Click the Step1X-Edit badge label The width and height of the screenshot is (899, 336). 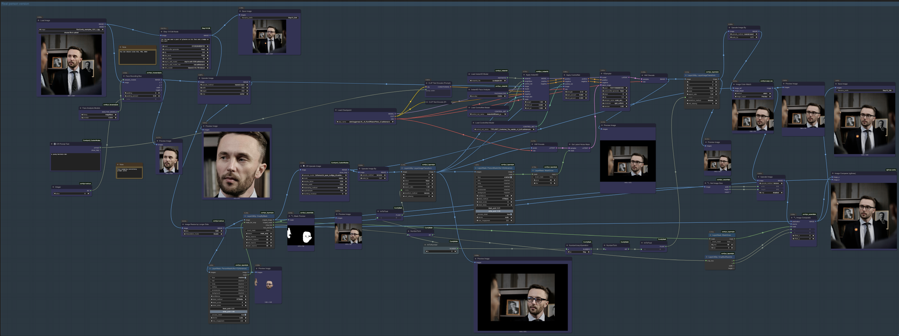click(206, 28)
